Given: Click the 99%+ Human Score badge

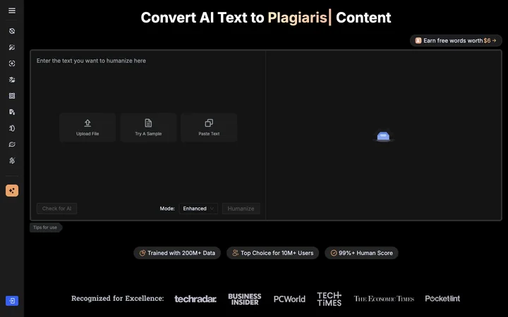Looking at the screenshot, I should [x=361, y=253].
